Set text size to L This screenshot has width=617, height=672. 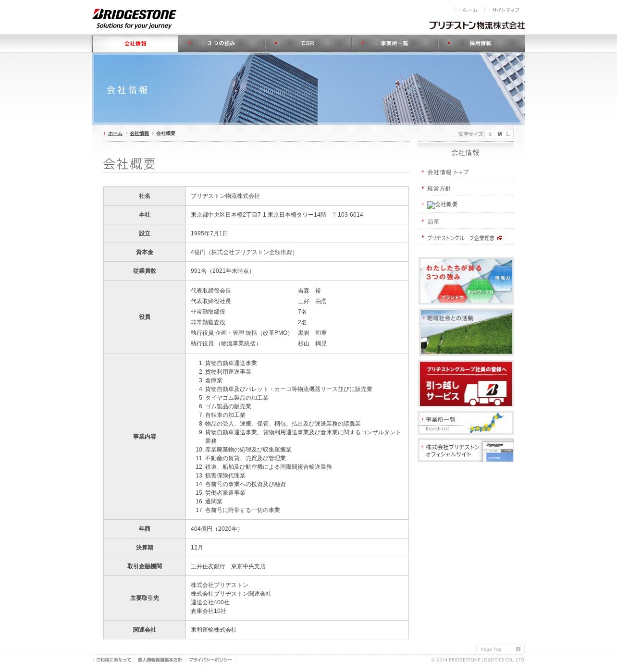508,134
